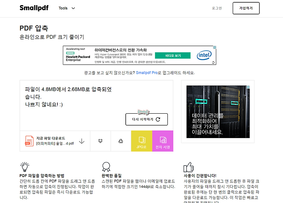283x203 pixels.
Task: Convert to JPG with yellow tile
Action: [x=141, y=141]
